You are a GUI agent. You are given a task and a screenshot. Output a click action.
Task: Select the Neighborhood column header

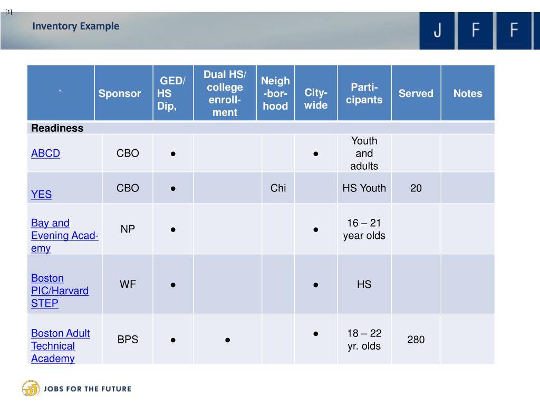275,93
